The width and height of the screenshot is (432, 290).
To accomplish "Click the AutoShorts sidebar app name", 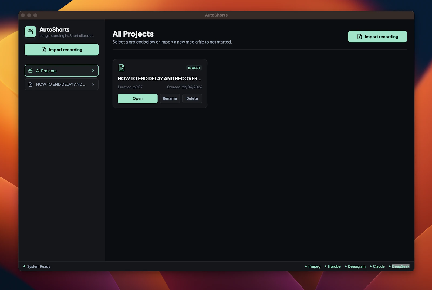I will pyautogui.click(x=55, y=29).
